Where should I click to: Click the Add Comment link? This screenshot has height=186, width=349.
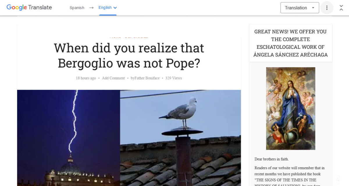coord(113,78)
